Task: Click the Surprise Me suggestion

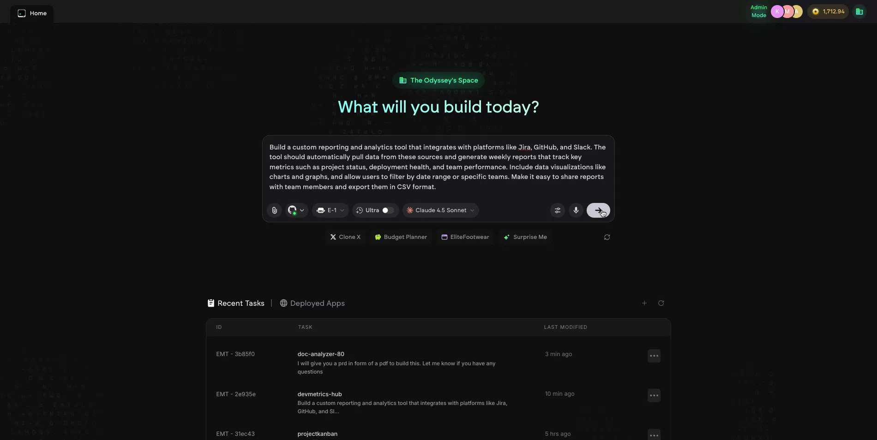Action: tap(525, 237)
